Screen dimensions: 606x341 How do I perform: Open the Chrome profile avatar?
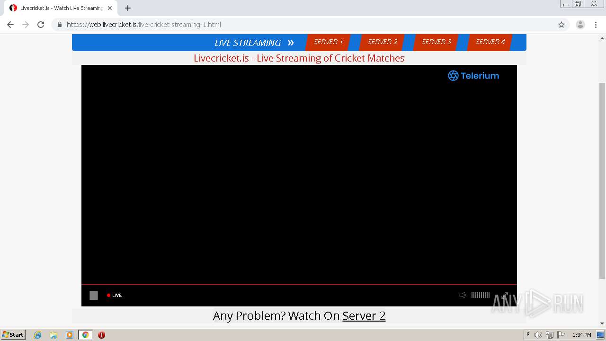coord(580,25)
